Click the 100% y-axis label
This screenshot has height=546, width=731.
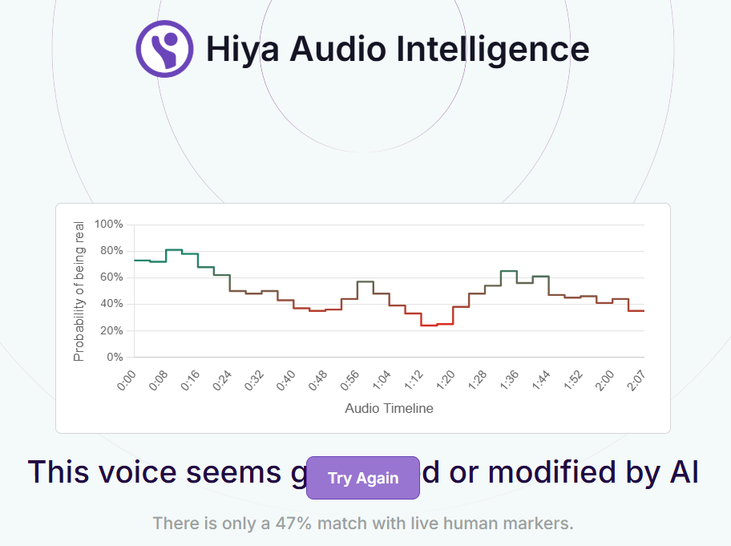pyautogui.click(x=109, y=224)
